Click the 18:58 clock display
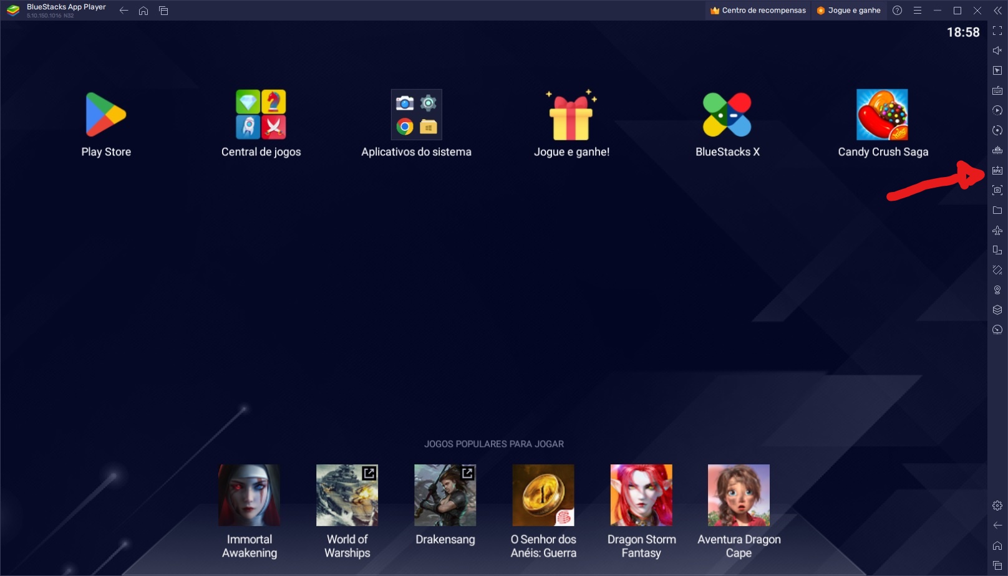1008x576 pixels. click(x=963, y=32)
